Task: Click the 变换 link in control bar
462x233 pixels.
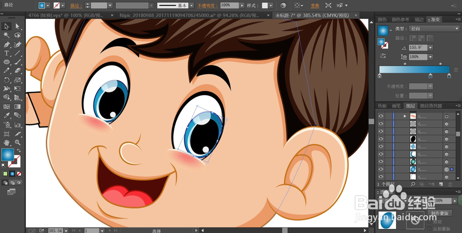Action: 315,6
